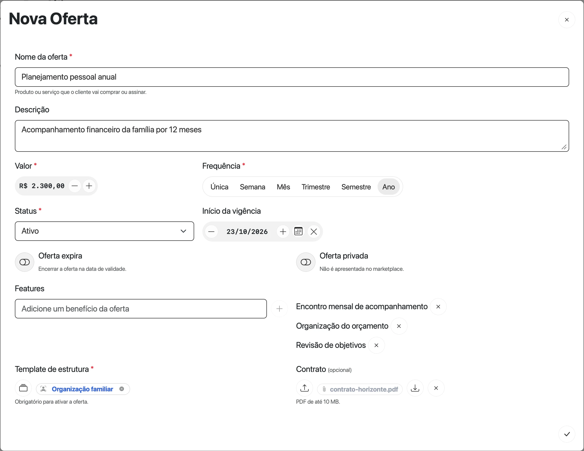Screen dimensions: 584x451
Task: Click the 23/10/2026 date value
Action: point(247,231)
